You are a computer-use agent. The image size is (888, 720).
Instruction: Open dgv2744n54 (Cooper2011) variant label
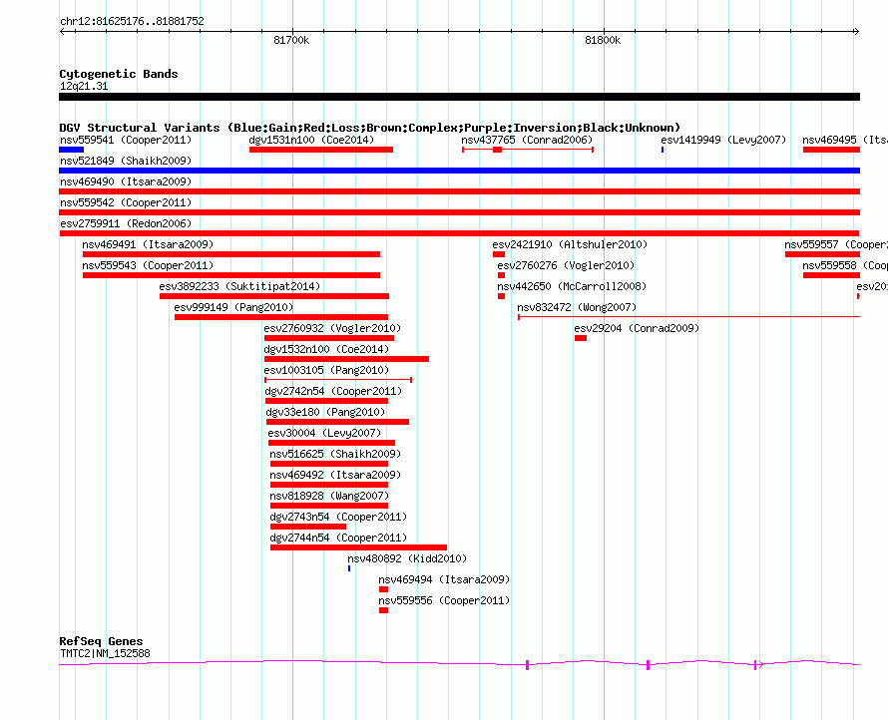[338, 538]
